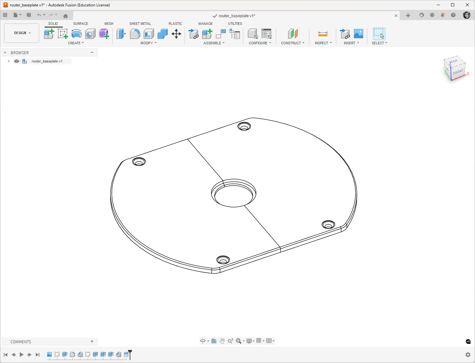Jump to the timeline beginning
This screenshot has height=363, width=475.
5,355
